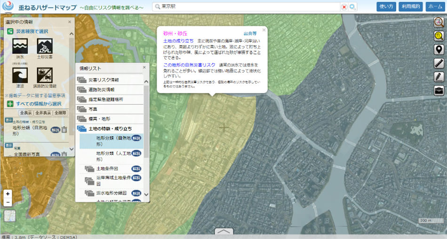
Task: Click the location pin marker tool
Action: [439, 50]
